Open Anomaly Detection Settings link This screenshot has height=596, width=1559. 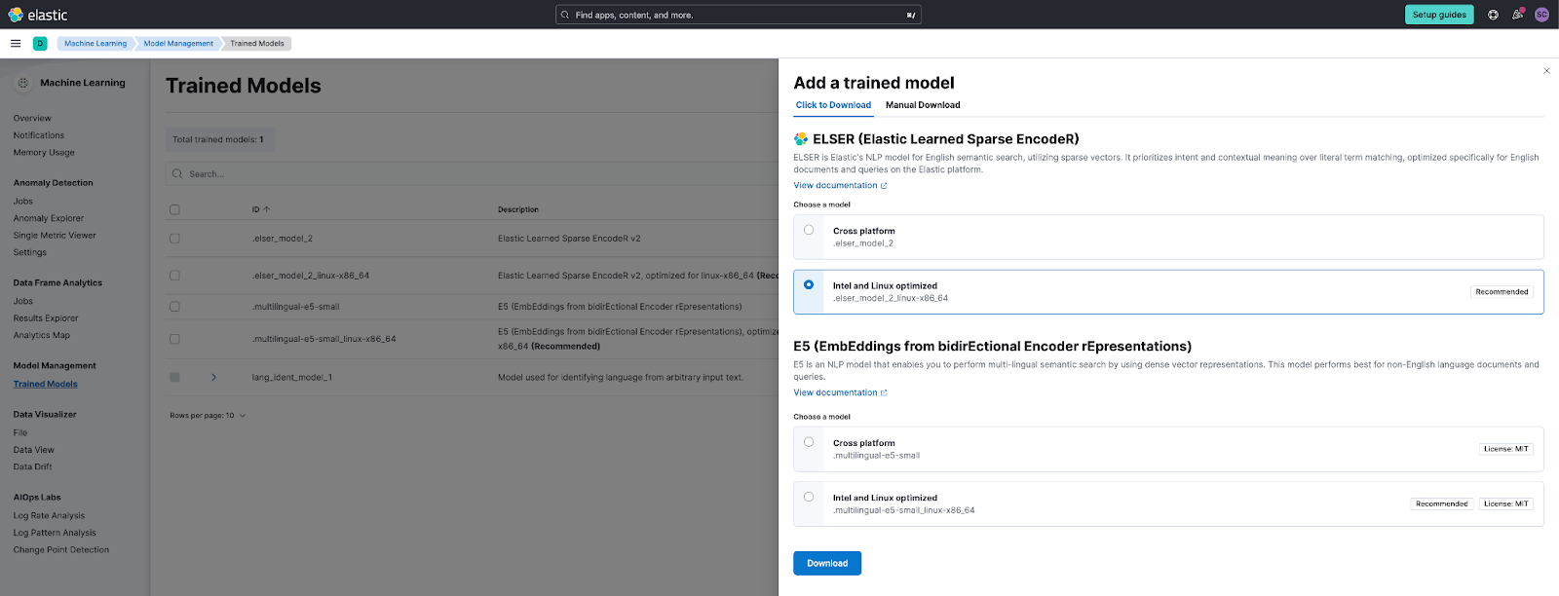(30, 252)
